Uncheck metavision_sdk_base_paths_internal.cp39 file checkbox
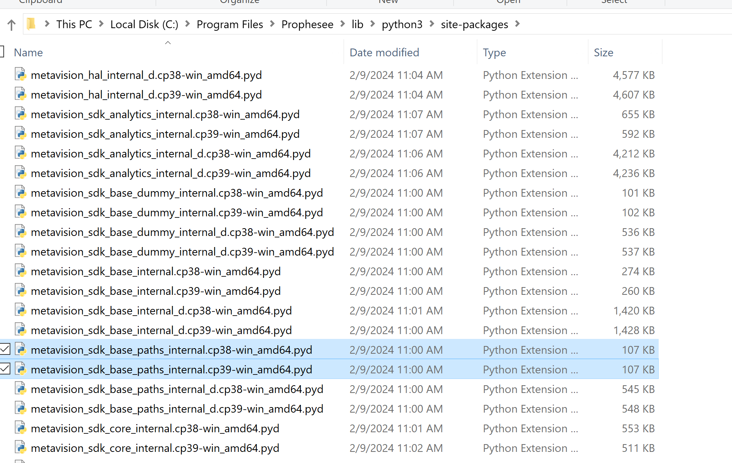 pyautogui.click(x=5, y=369)
